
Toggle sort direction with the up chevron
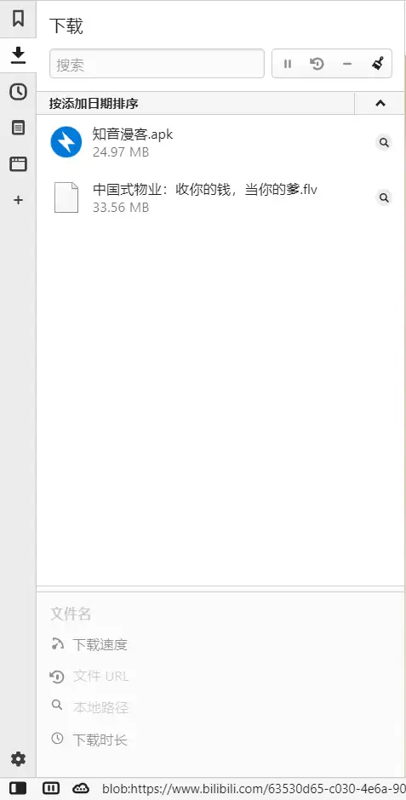point(380,103)
